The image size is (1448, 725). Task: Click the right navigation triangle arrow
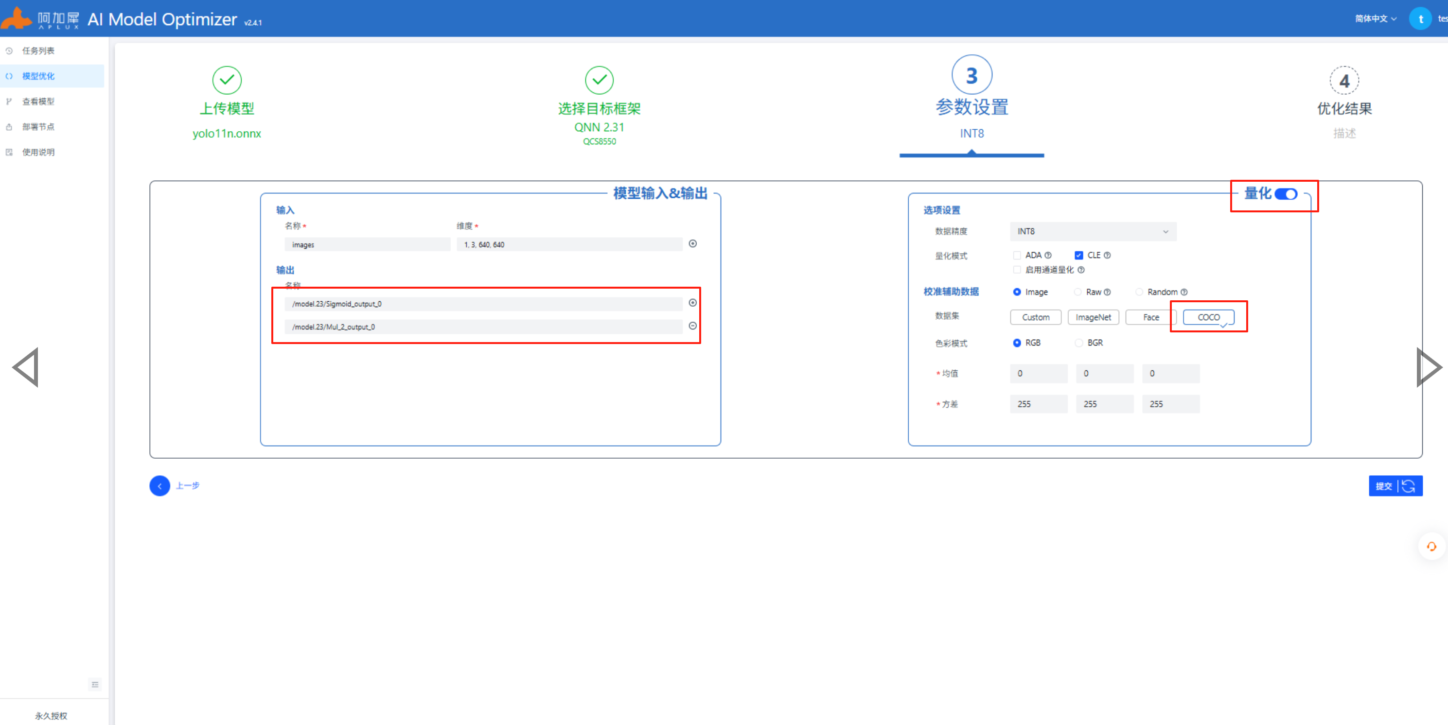pyautogui.click(x=1428, y=367)
